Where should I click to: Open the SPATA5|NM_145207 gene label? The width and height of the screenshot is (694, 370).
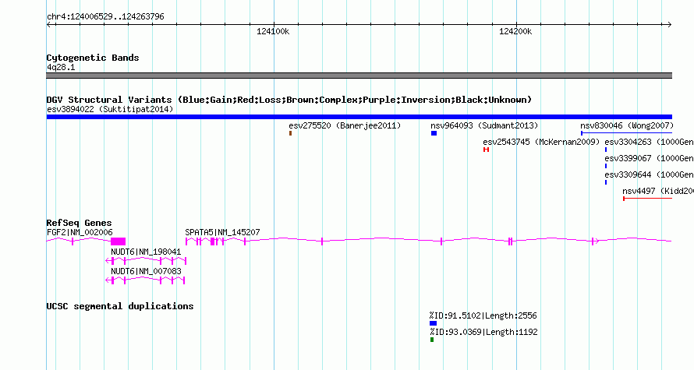pyautogui.click(x=222, y=232)
